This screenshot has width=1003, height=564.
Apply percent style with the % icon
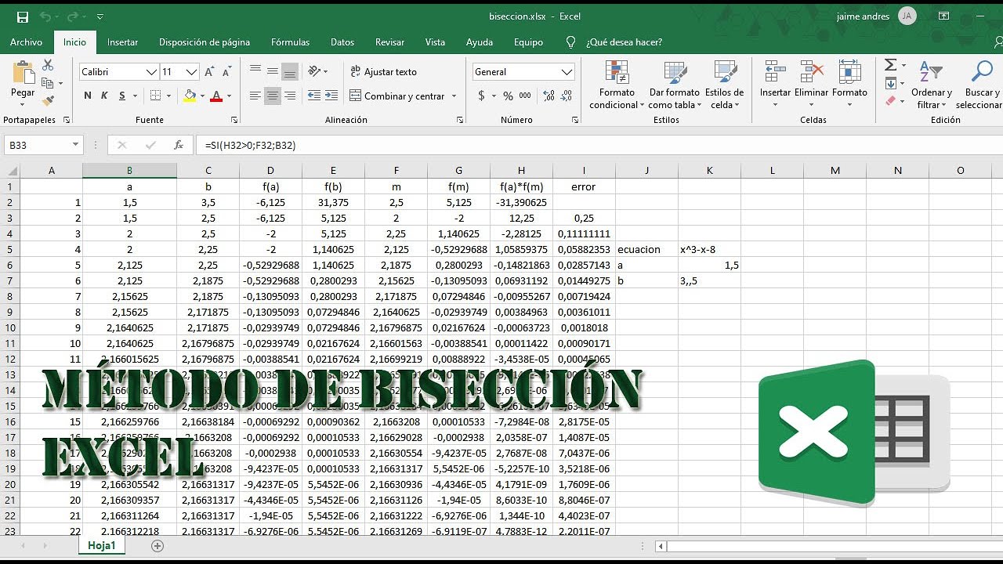[x=509, y=96]
